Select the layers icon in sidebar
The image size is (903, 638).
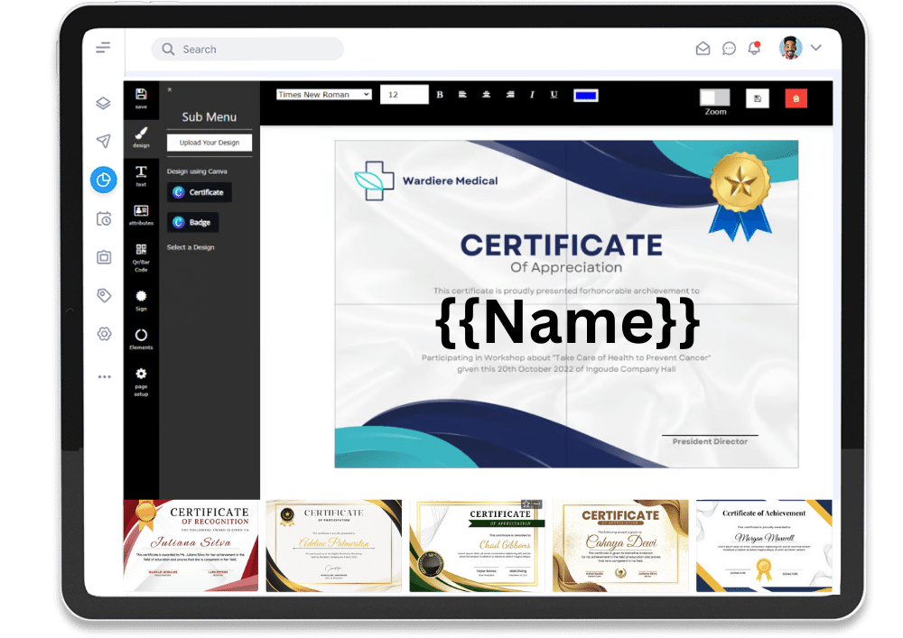pyautogui.click(x=103, y=103)
